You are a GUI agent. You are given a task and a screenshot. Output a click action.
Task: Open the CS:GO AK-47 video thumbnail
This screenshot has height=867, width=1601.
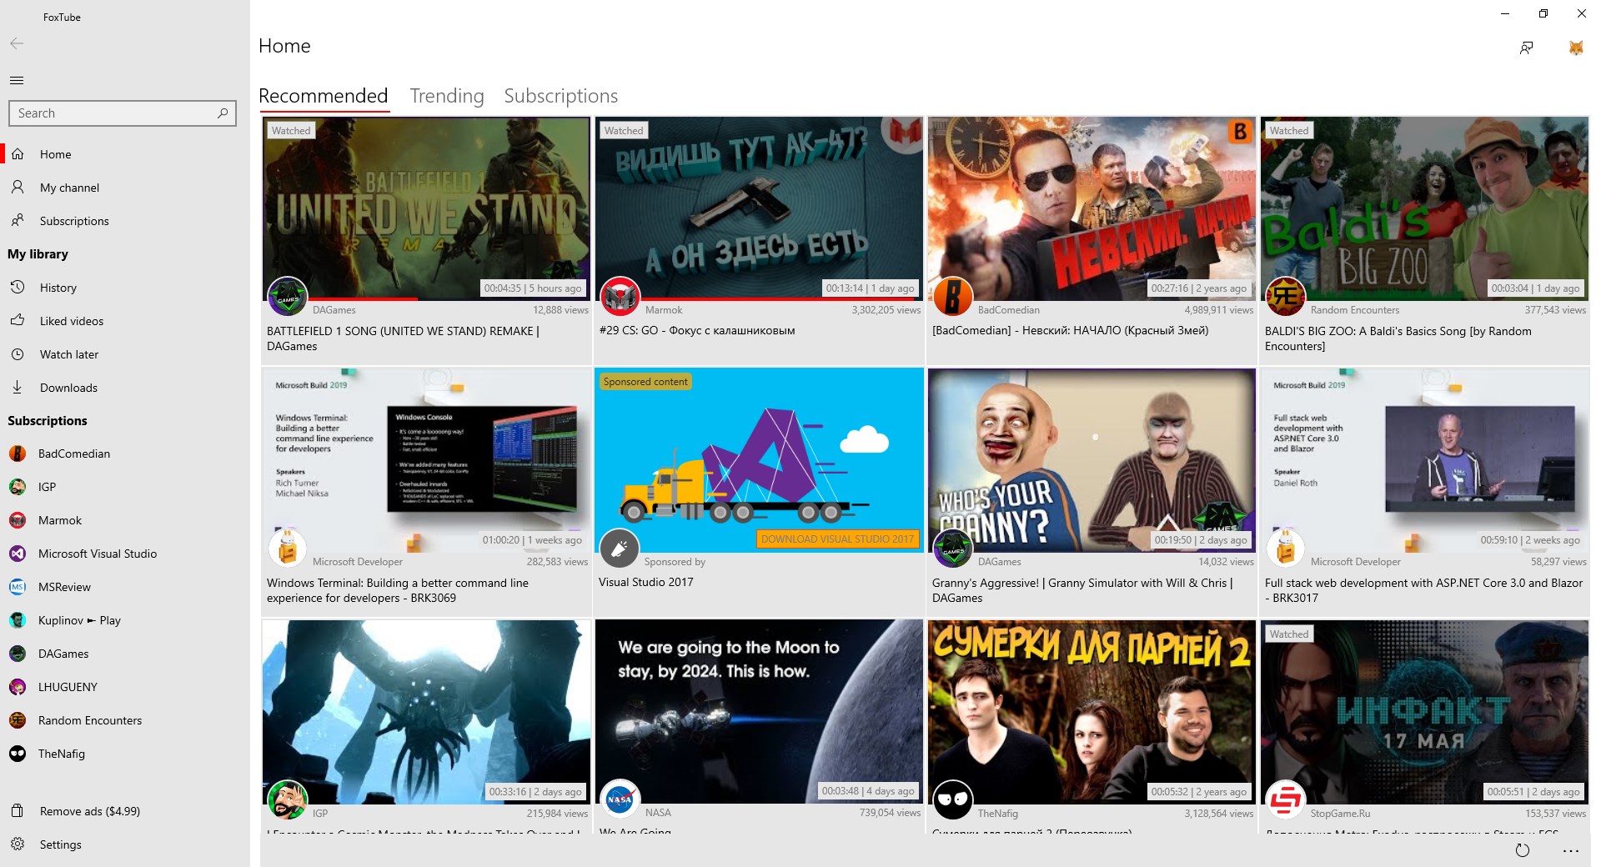pos(759,208)
